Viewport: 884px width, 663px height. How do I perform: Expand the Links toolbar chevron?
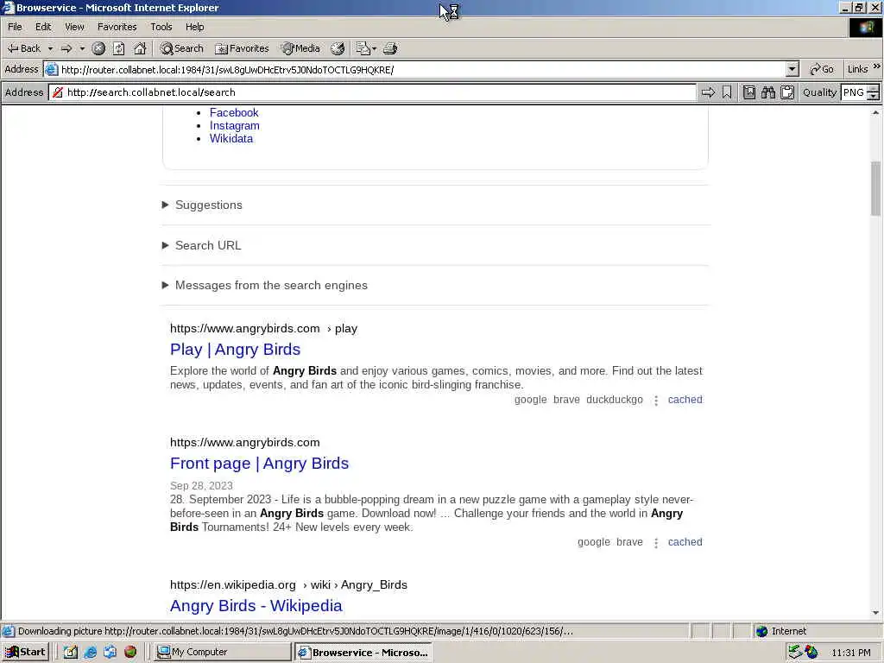click(x=877, y=66)
